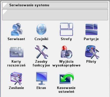Open the Partycje partitions icon
The height and width of the screenshot is (97, 110).
91,29
